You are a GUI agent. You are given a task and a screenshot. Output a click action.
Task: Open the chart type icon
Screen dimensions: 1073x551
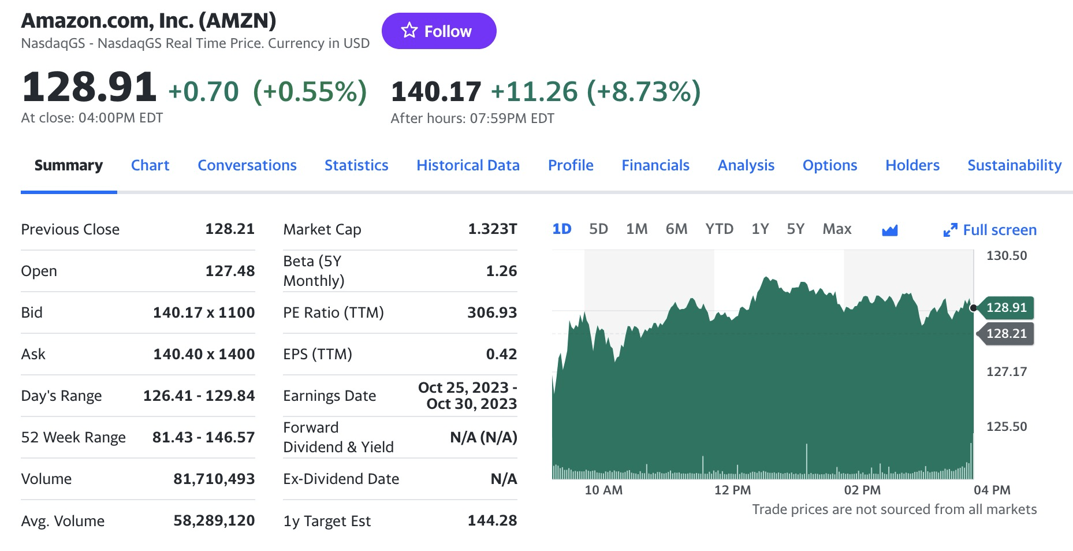pos(890,230)
